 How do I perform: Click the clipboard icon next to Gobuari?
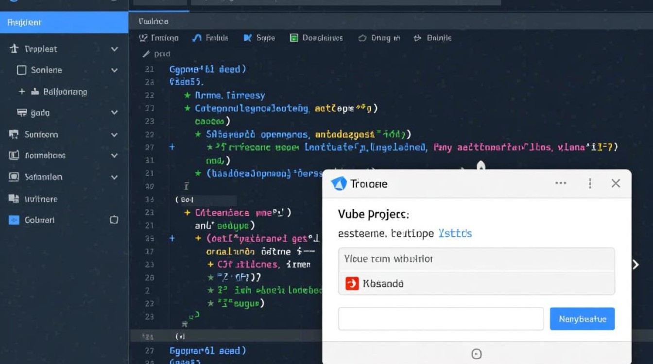[114, 220]
